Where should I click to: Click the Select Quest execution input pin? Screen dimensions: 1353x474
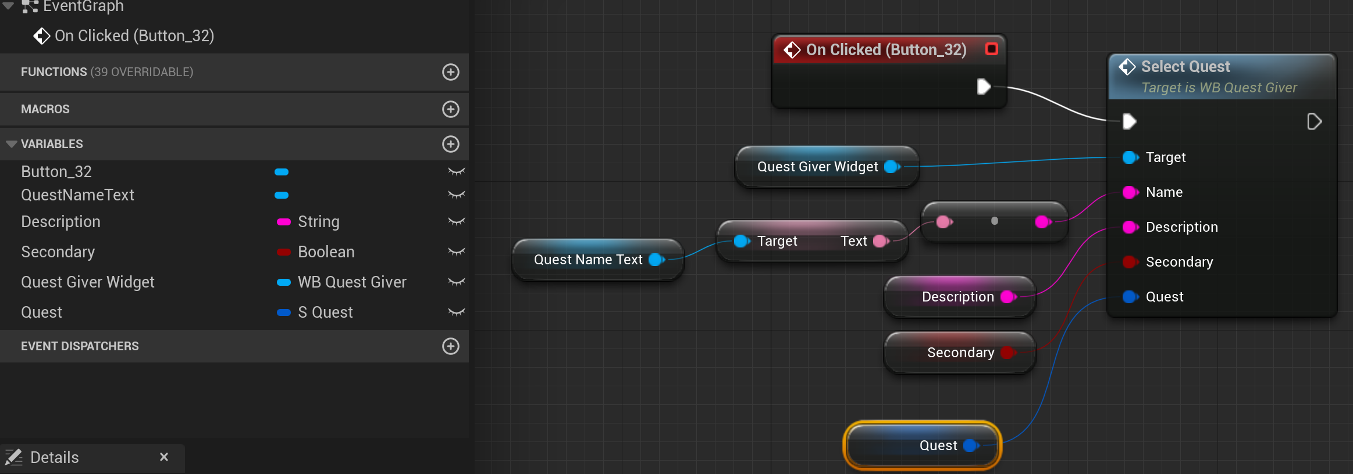click(x=1129, y=121)
